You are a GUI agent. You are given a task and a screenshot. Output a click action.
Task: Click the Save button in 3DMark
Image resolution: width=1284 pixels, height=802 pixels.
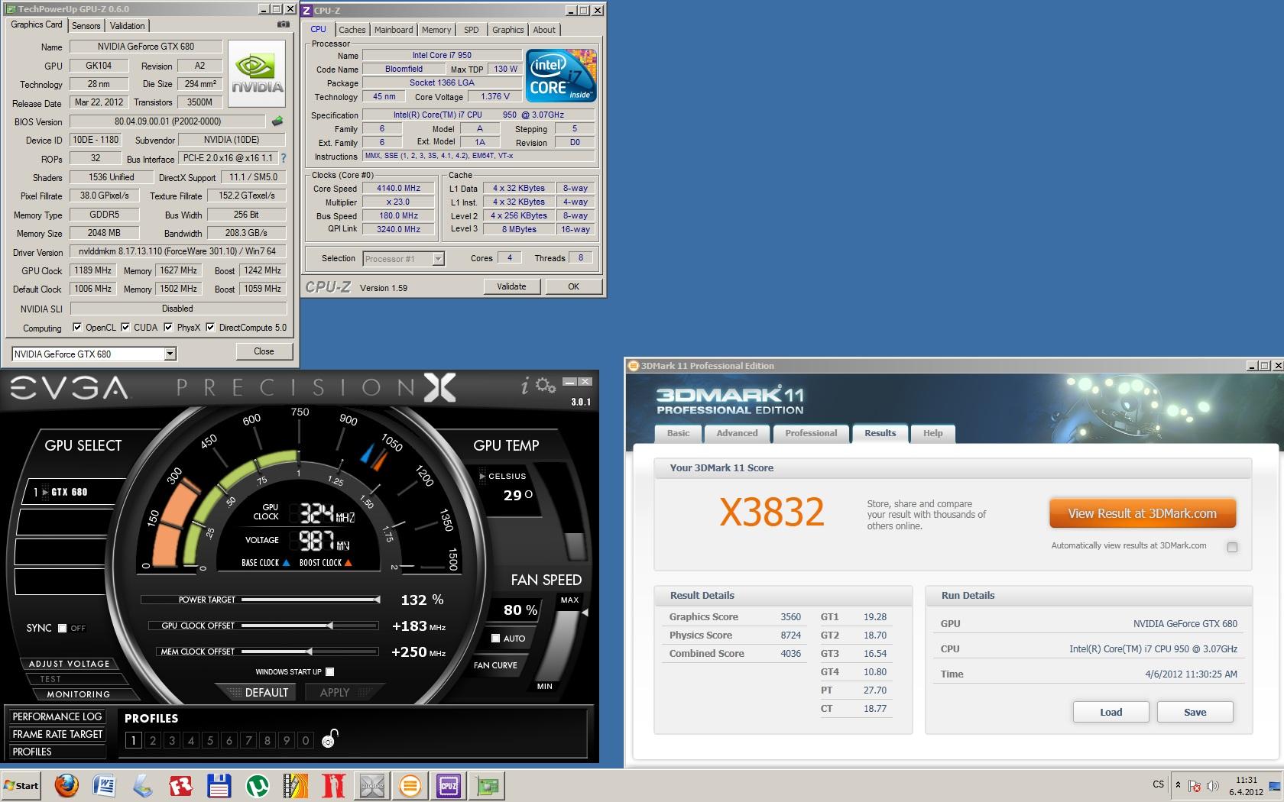point(1195,712)
